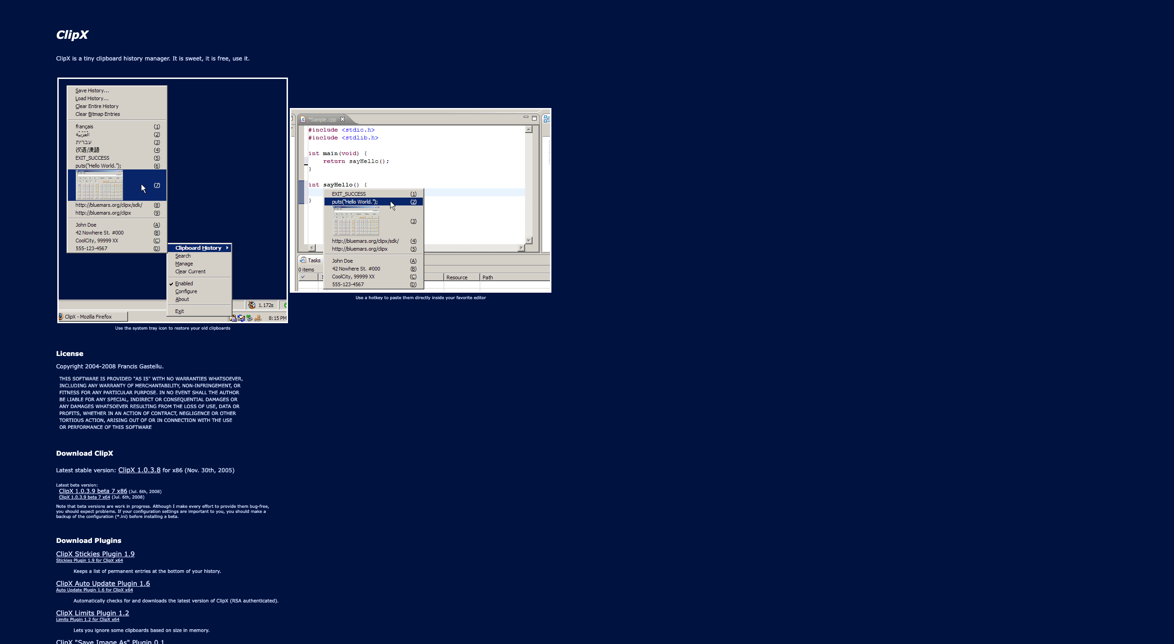The height and width of the screenshot is (644, 1174).
Task: Open Auto Update Plugin 1.6 for ClipX x64
Action: click(94, 590)
